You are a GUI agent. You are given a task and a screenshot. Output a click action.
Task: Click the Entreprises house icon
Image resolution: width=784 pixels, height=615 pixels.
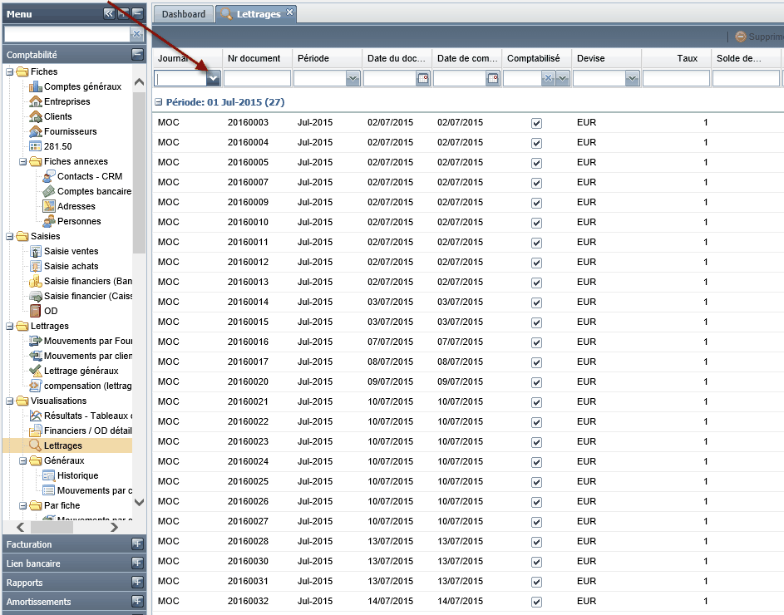tap(36, 102)
